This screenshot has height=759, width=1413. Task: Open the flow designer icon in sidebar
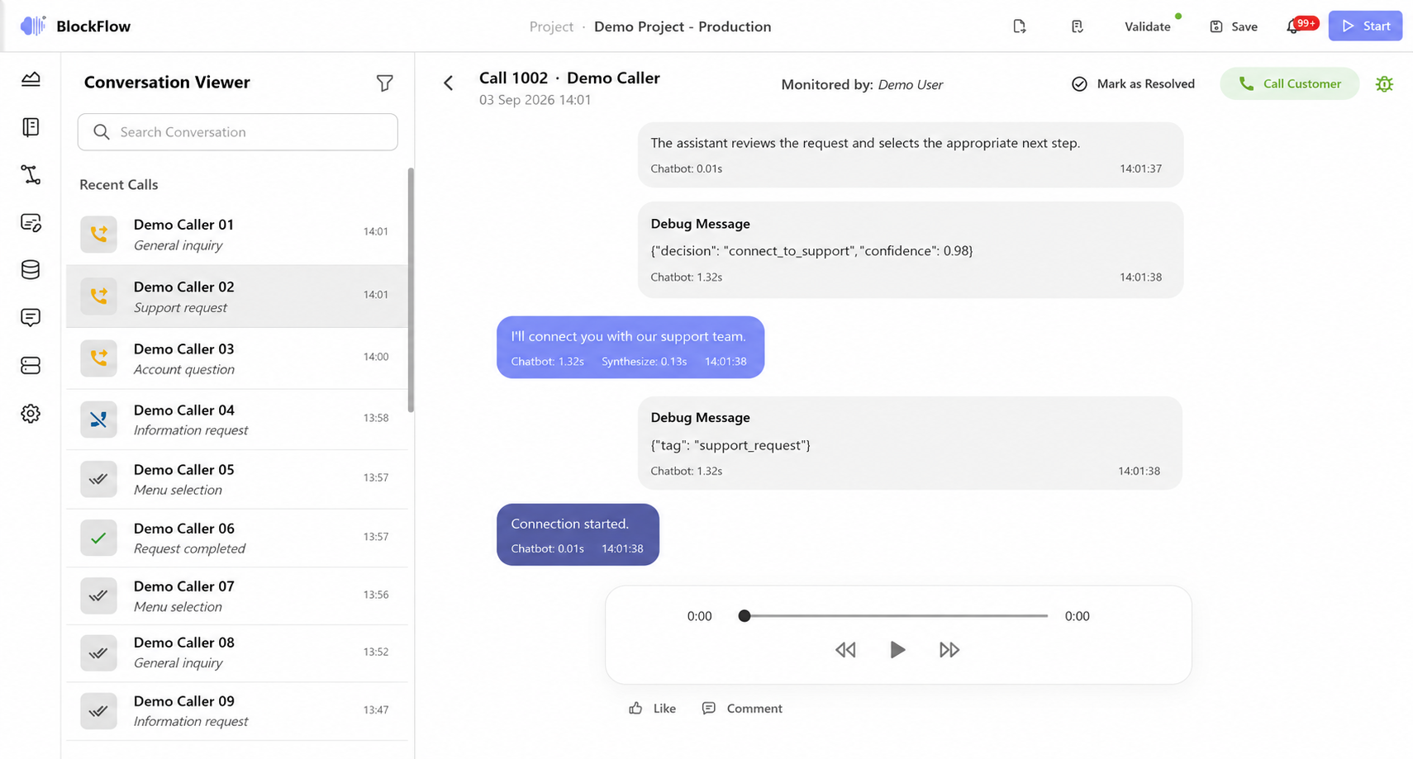pos(31,174)
